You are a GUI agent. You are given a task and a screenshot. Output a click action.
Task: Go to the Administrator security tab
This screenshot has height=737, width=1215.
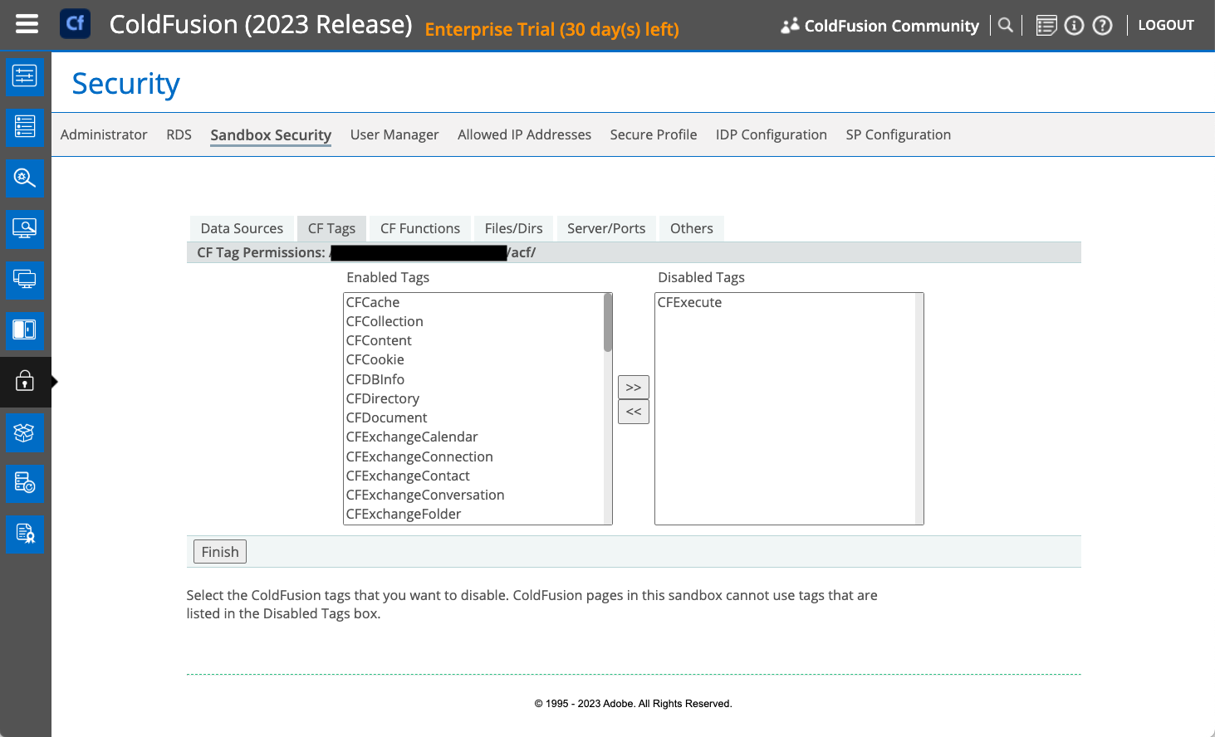point(104,134)
